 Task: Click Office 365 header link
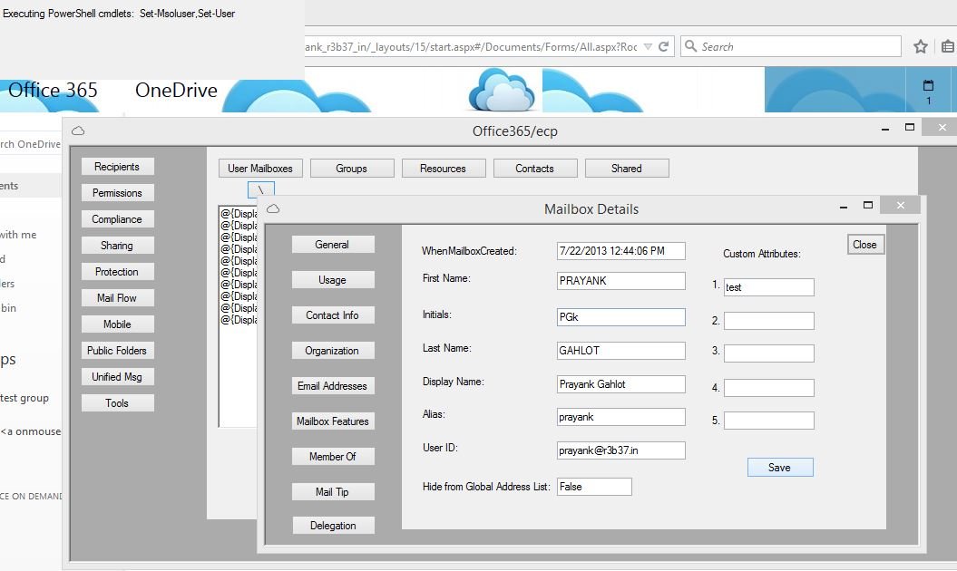point(54,91)
